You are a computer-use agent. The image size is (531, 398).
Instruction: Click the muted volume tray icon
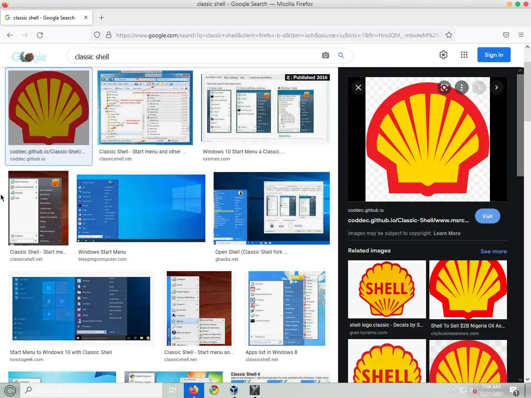[473, 391]
